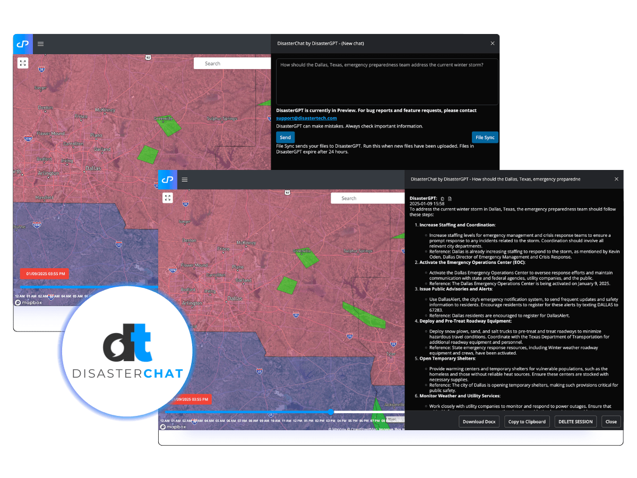Image resolution: width=637 pixels, height=478 pixels.
Task: Click the logo icon in front window header
Action: tap(168, 180)
